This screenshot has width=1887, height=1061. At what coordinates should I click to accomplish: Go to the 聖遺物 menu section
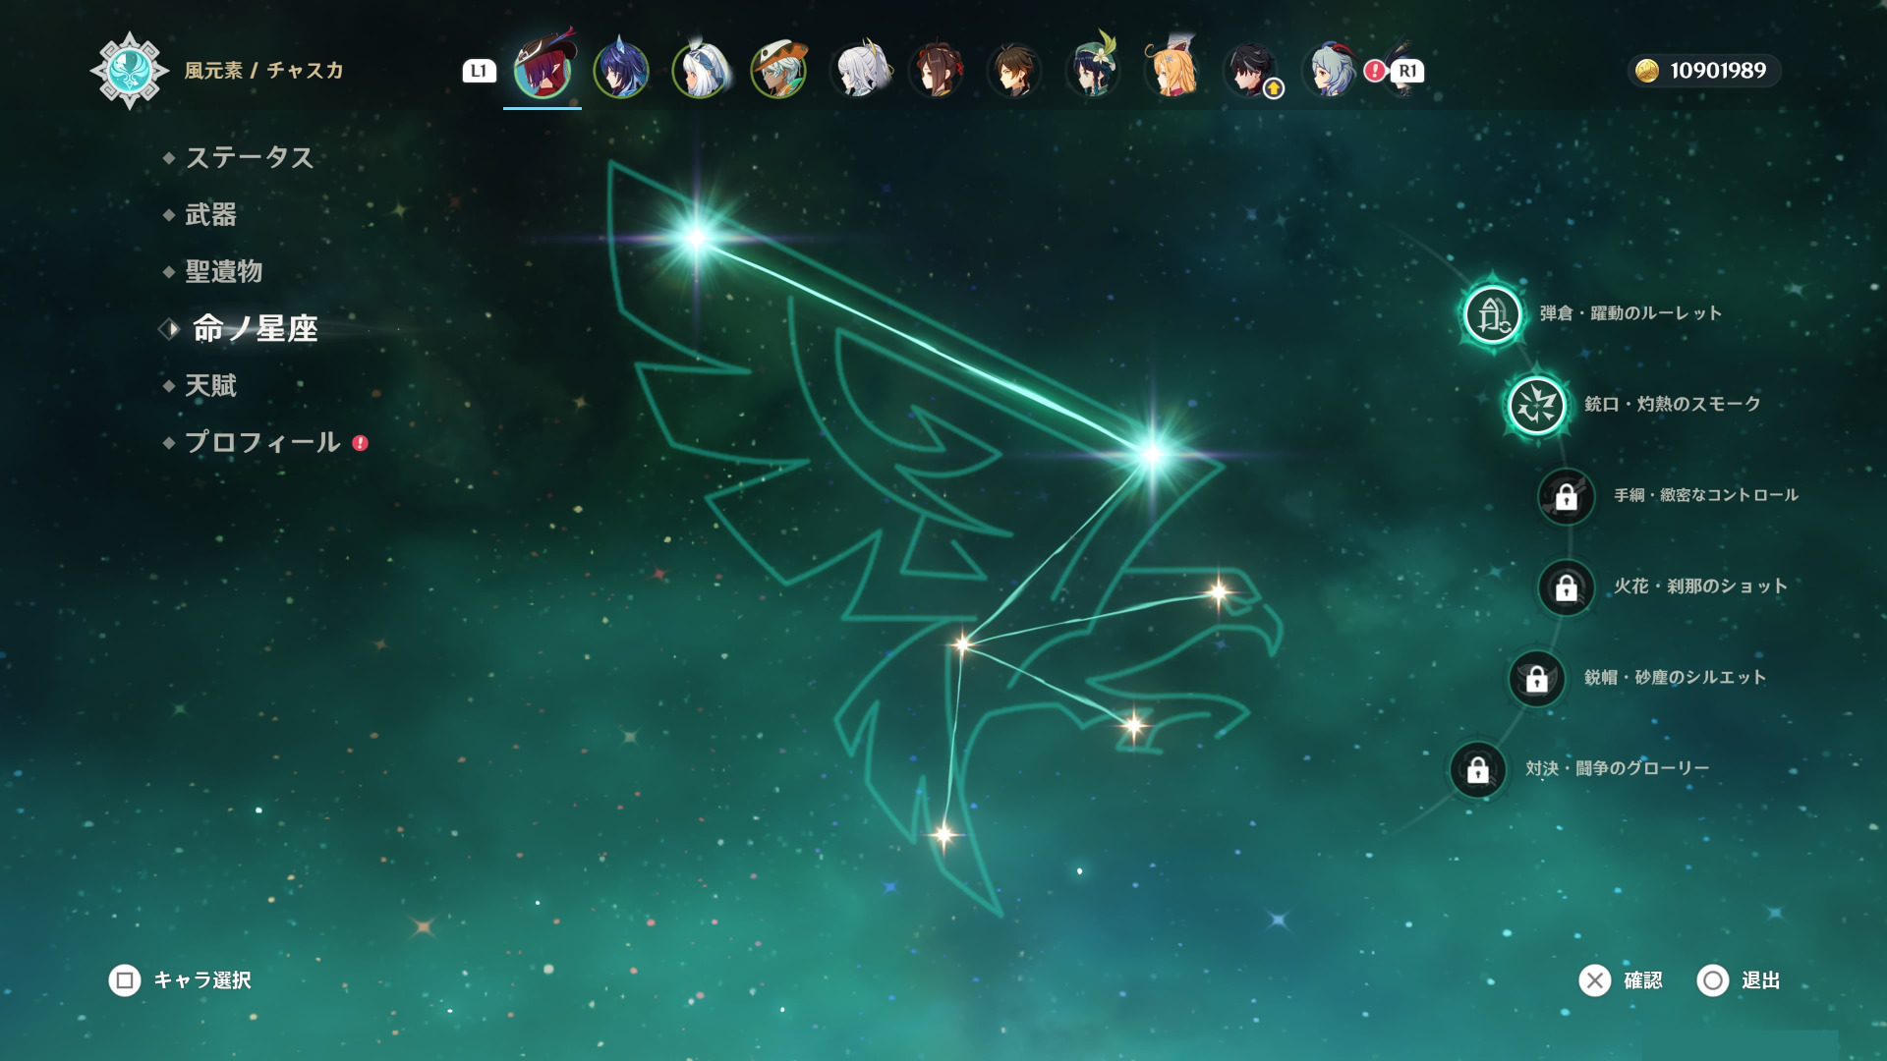[x=223, y=271]
